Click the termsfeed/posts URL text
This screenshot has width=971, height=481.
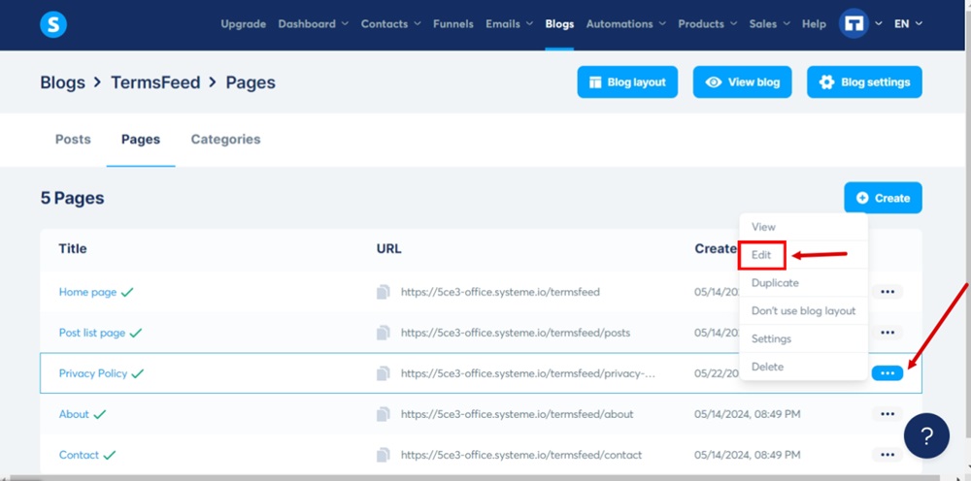[516, 333]
